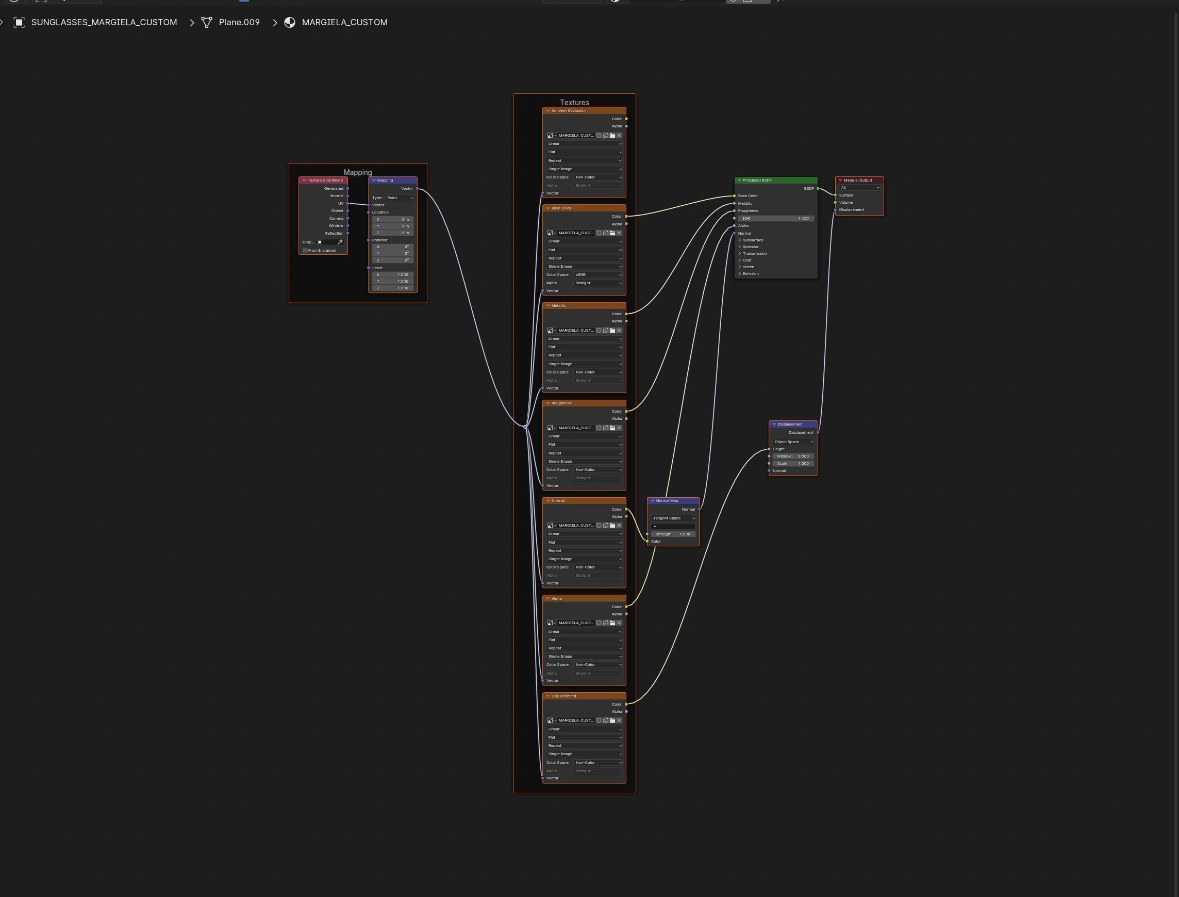Click SUNGLASSES_MARGIELA_CUSTOM object icon in breadcrumb
The image size is (1179, 897).
19,22
